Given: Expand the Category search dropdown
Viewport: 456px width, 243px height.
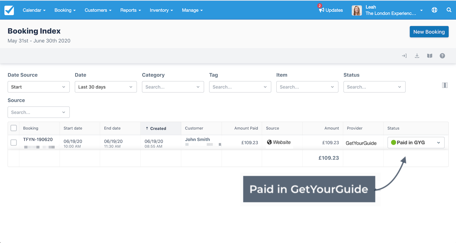Looking at the screenshot, I should point(173,87).
